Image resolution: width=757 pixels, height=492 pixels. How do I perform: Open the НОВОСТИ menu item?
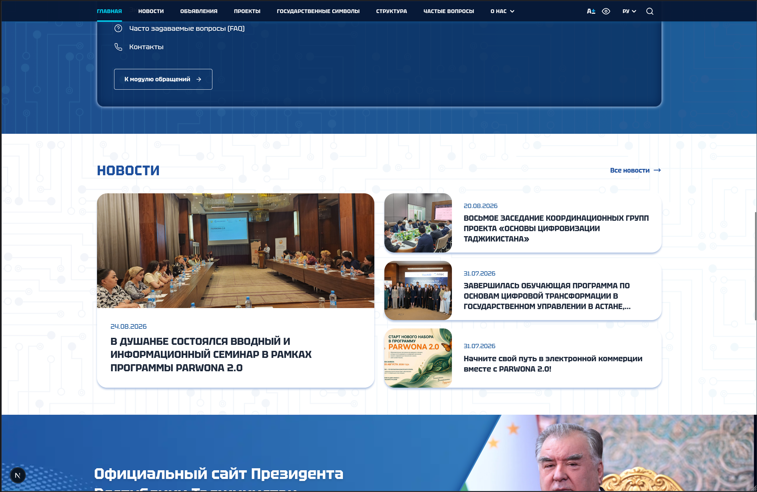151,11
